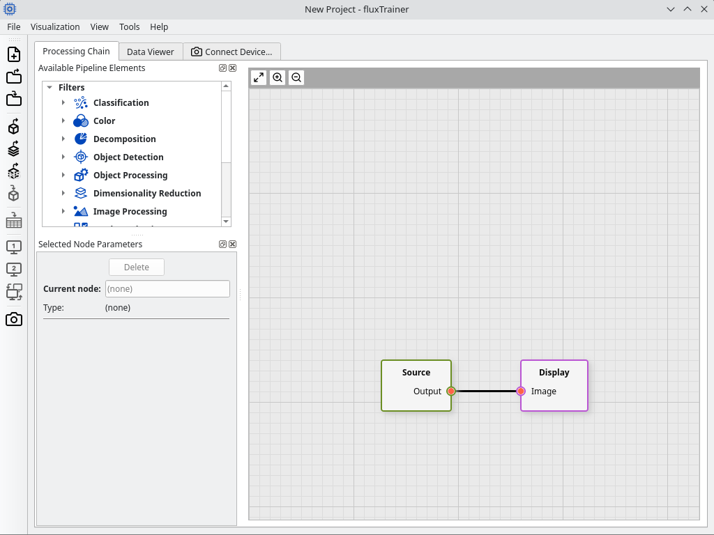Expand the Object Processing category
Viewport: 714px width, 535px height.
[63, 175]
